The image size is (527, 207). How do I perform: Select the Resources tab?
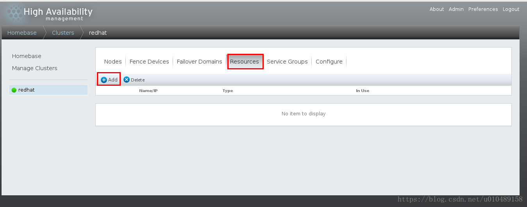point(245,62)
